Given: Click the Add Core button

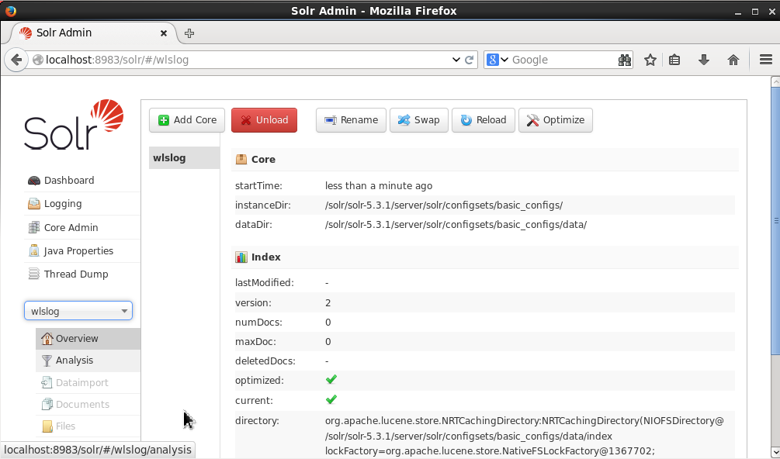Looking at the screenshot, I should (187, 120).
